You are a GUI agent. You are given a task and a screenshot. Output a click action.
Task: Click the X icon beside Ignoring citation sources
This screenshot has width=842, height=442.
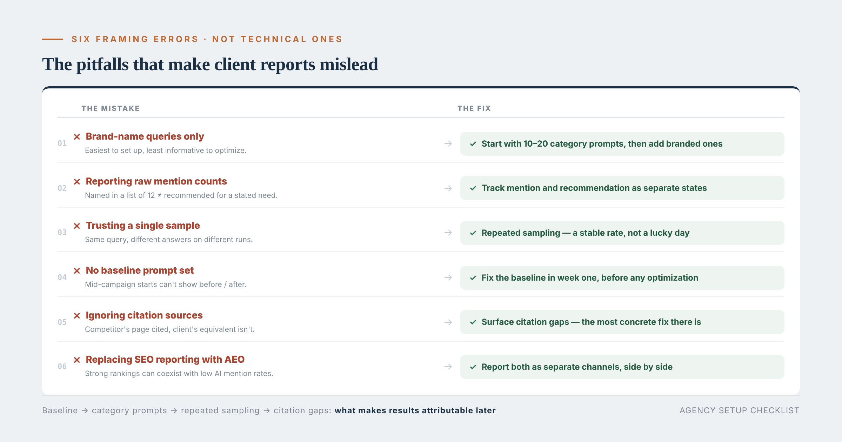(77, 316)
